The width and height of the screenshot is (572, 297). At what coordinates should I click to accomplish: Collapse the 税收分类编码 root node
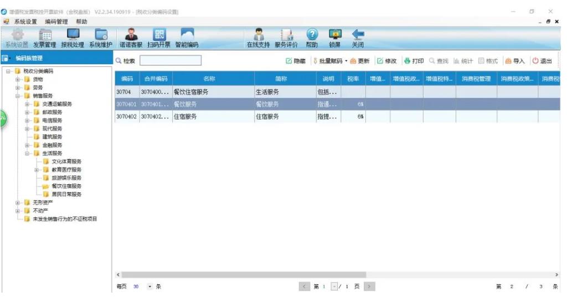(8, 71)
